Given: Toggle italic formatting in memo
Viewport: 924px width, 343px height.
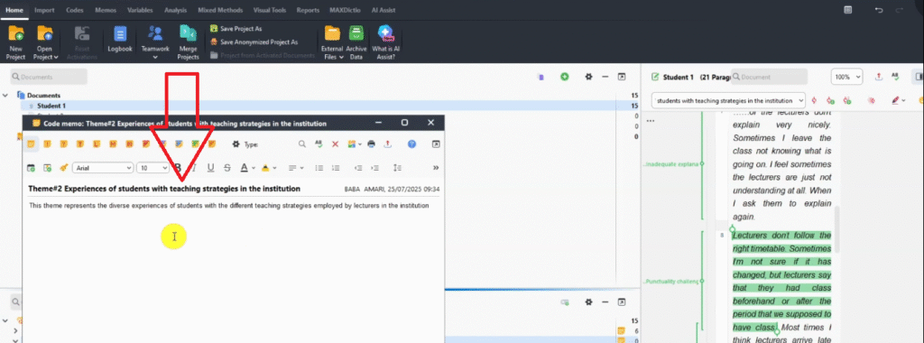Looking at the screenshot, I should click(x=194, y=168).
